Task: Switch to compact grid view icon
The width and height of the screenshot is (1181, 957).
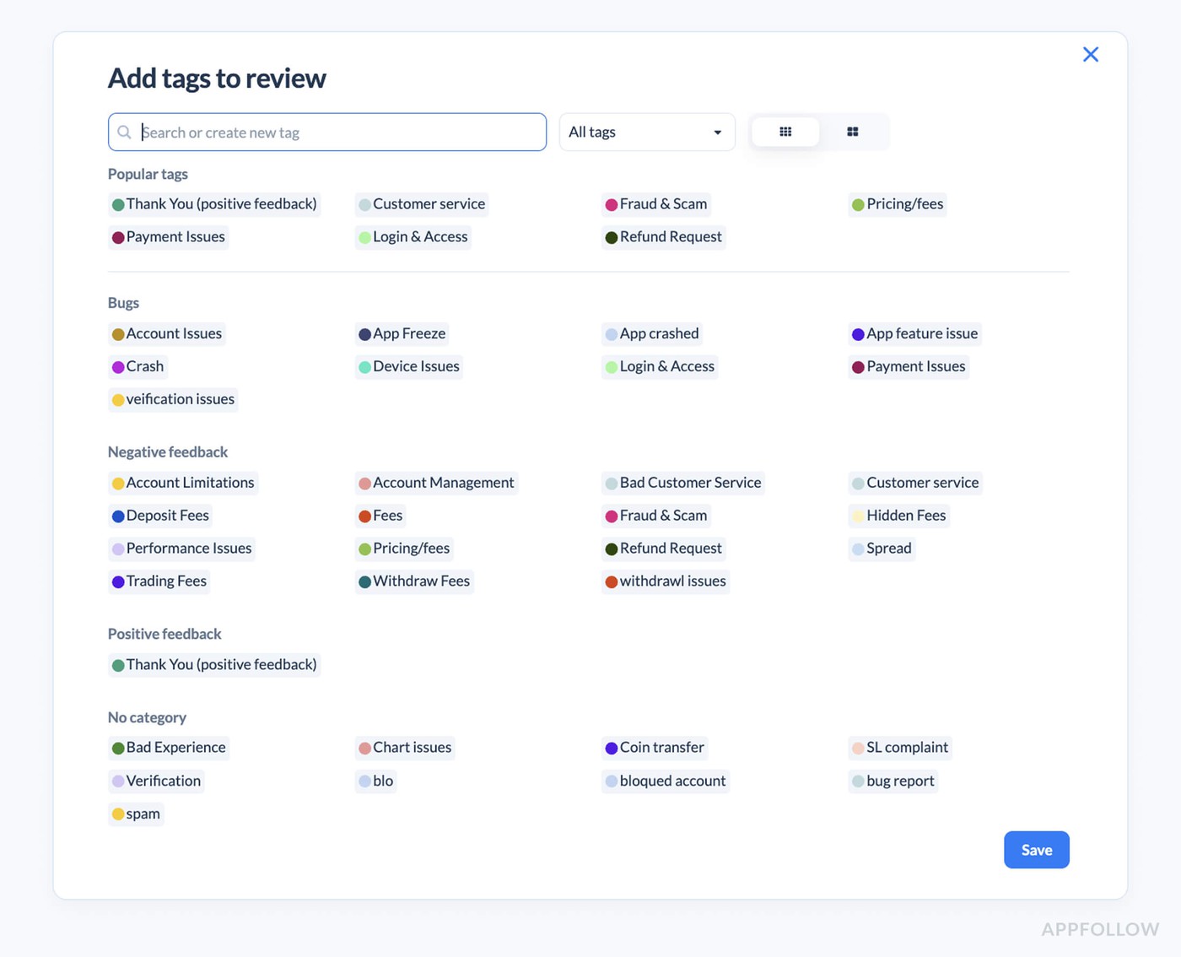Action: click(x=785, y=132)
